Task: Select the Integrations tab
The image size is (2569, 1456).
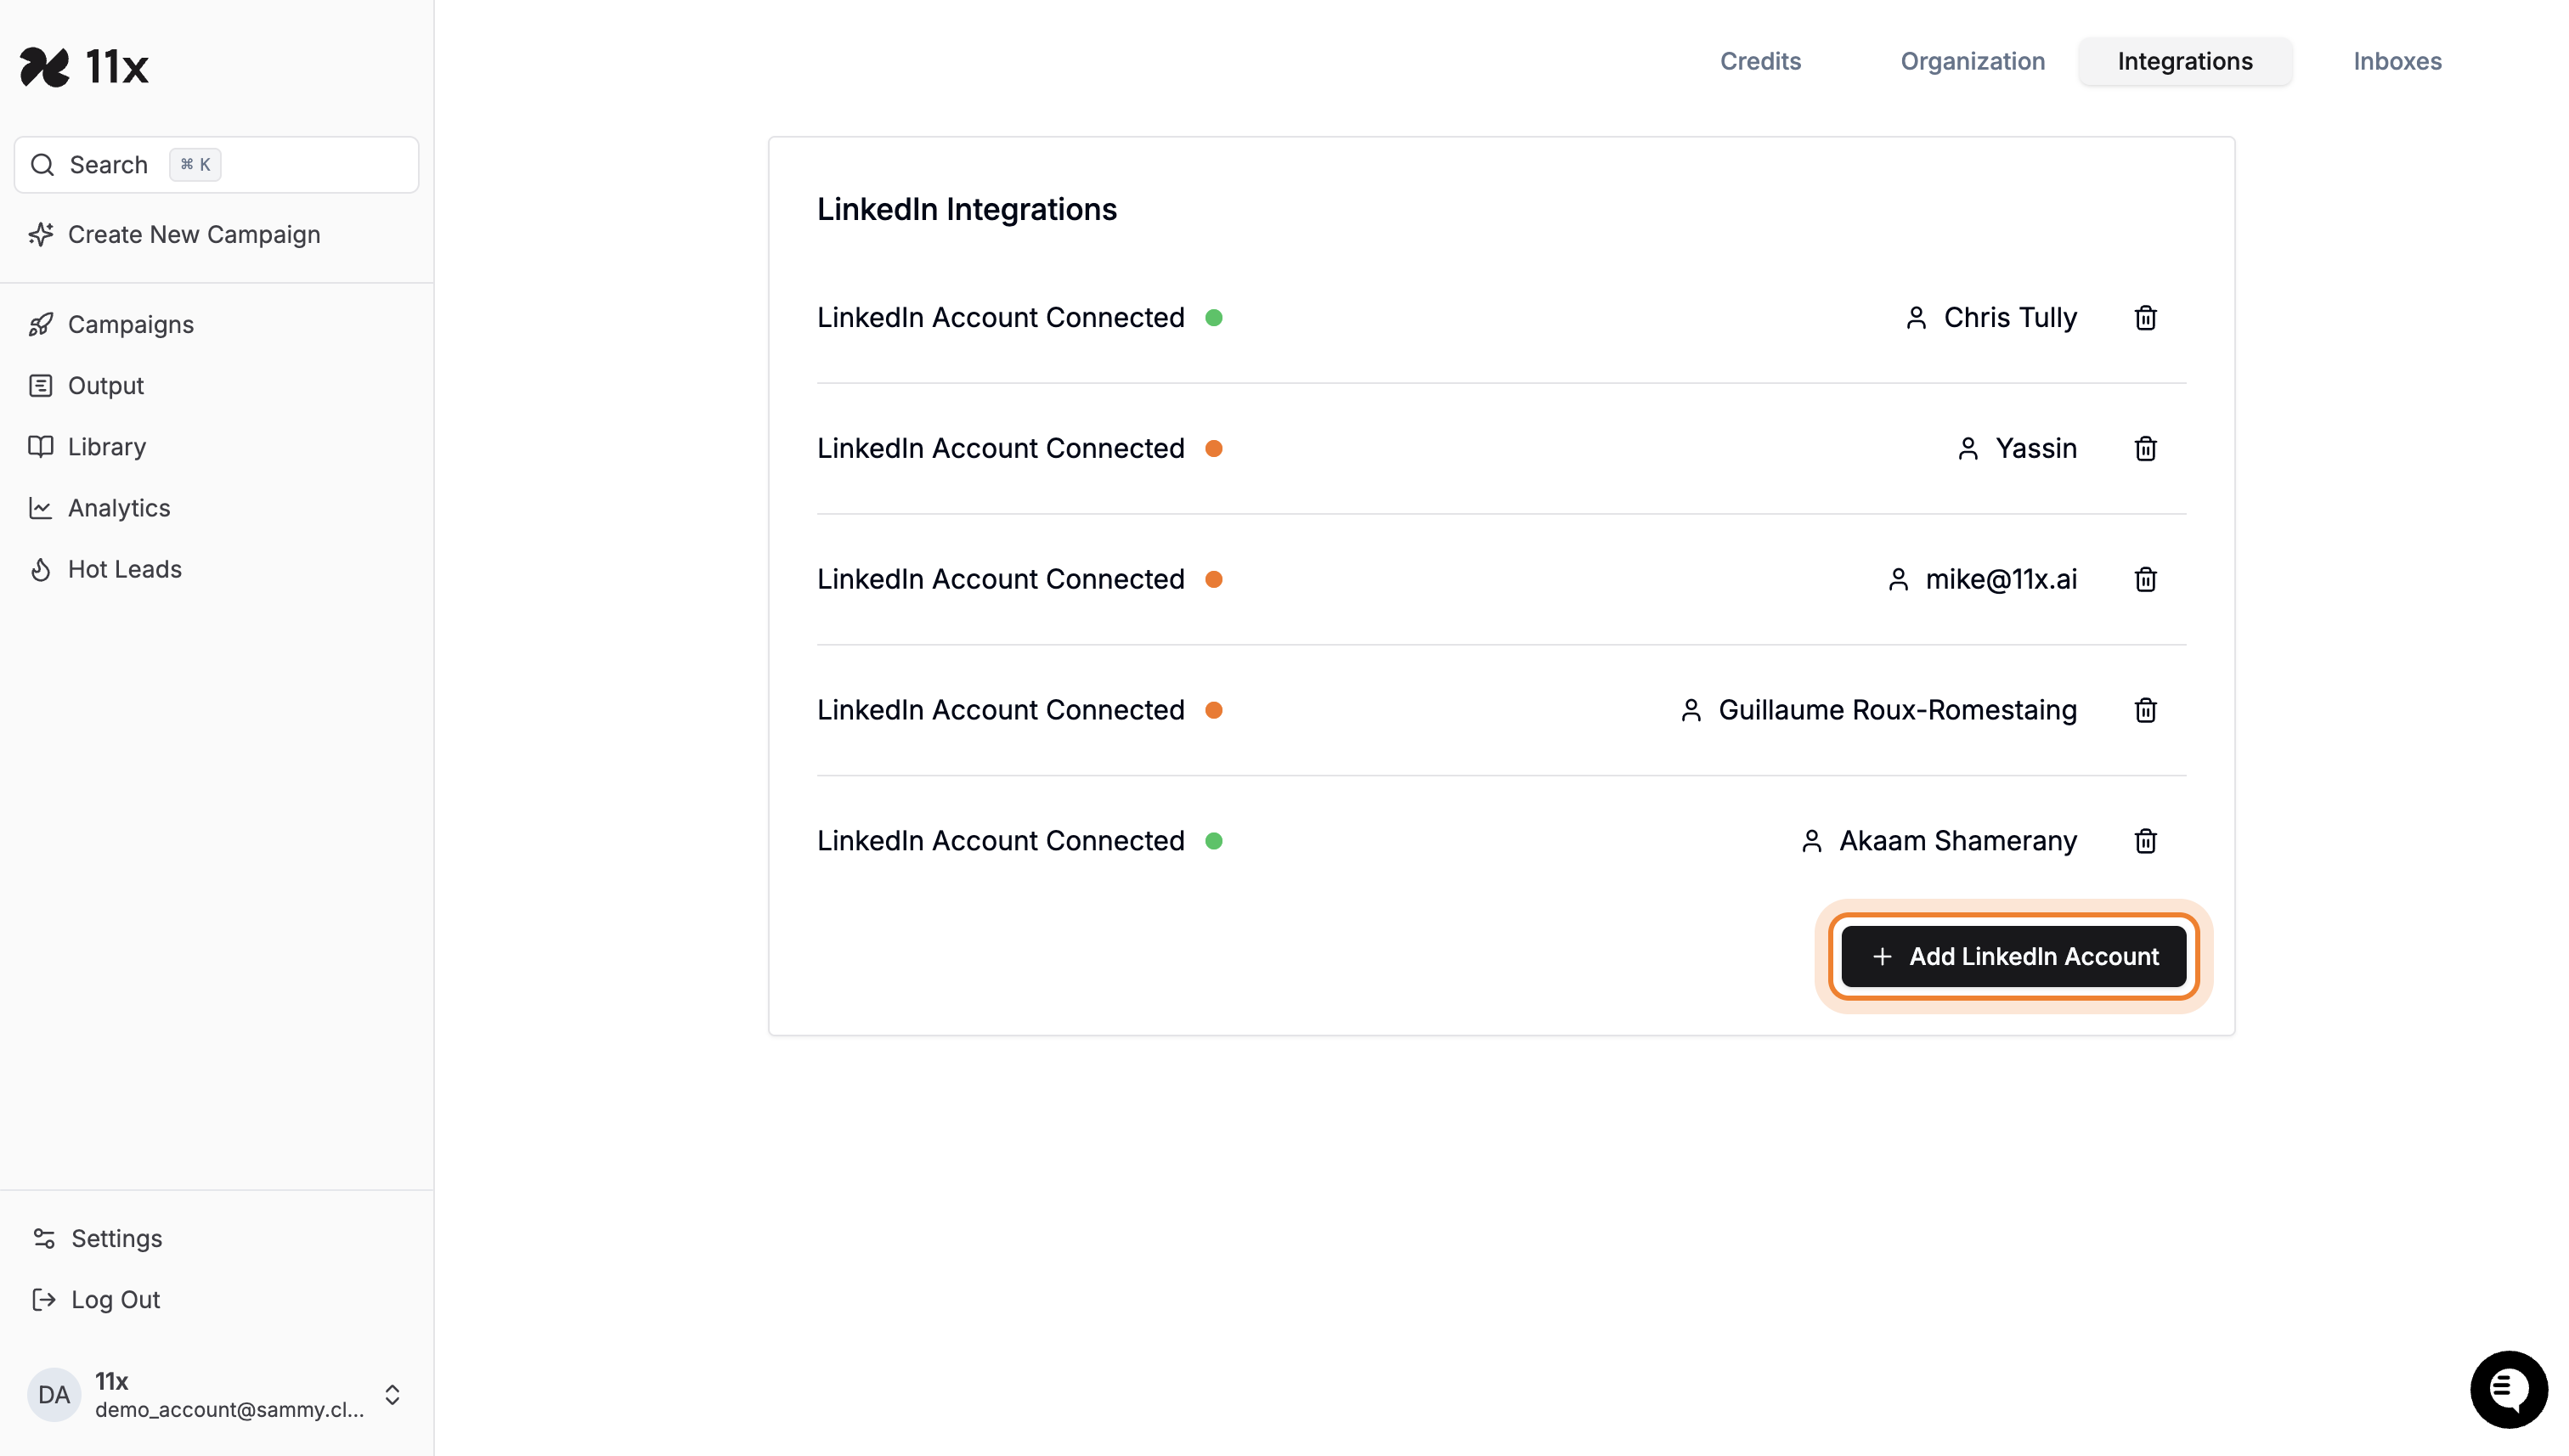Action: coord(2185,61)
